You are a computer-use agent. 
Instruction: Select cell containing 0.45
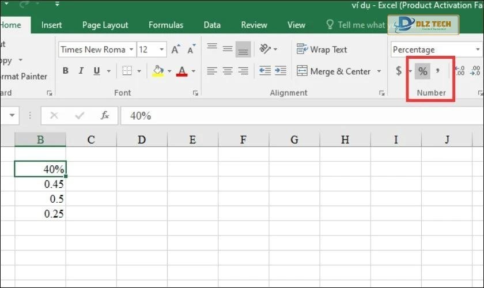click(40, 184)
